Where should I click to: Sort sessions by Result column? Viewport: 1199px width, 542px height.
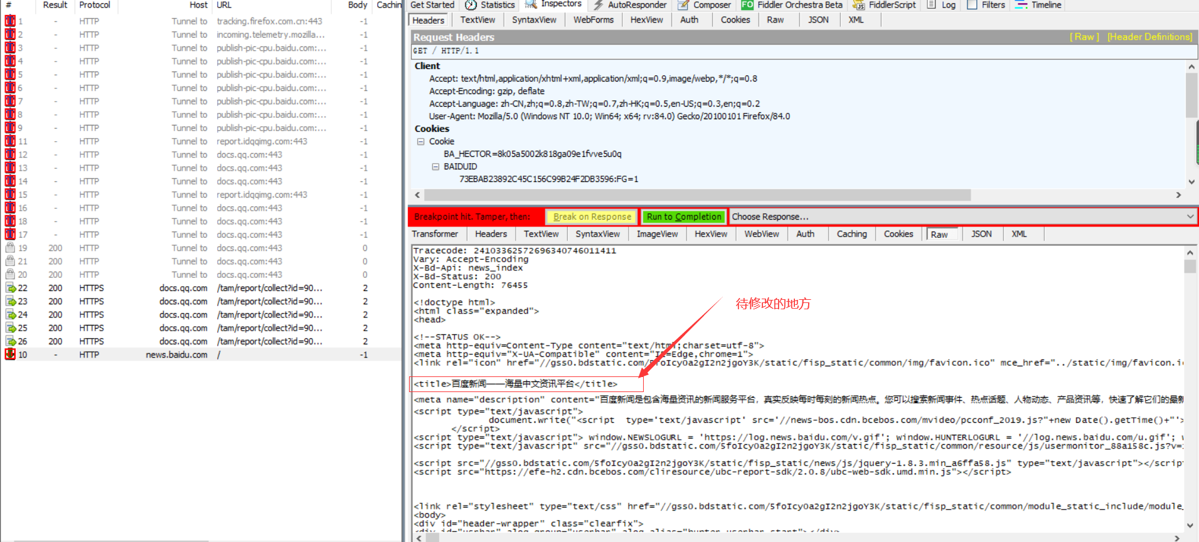click(x=55, y=5)
